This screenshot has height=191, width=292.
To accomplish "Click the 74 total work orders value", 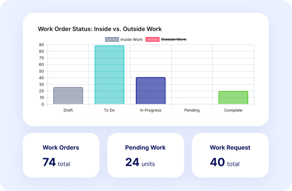I will [56, 163].
